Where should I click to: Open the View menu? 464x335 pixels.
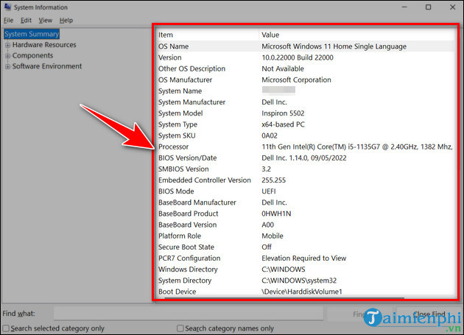tap(46, 21)
